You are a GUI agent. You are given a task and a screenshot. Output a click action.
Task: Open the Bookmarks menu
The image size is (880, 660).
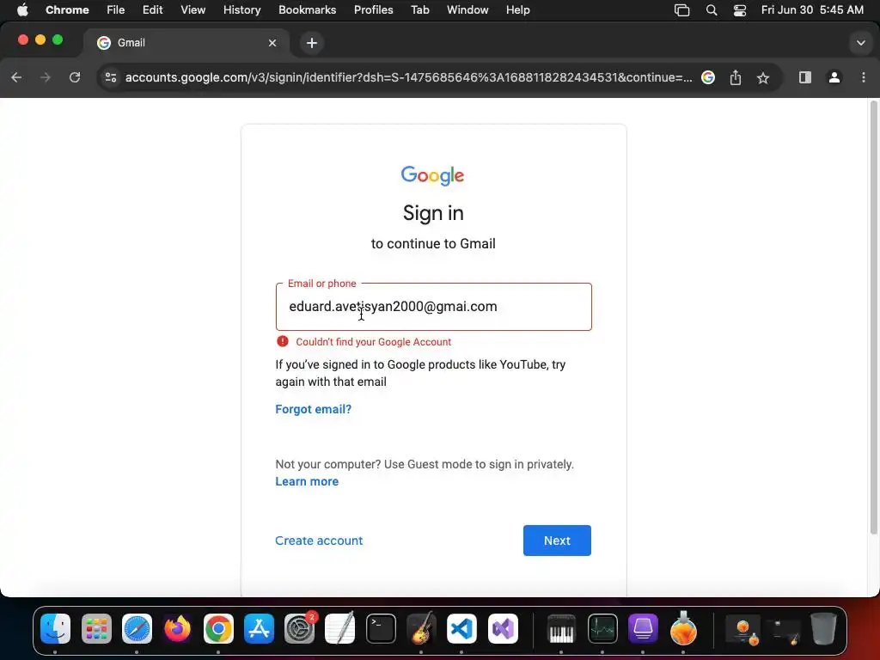[307, 9]
